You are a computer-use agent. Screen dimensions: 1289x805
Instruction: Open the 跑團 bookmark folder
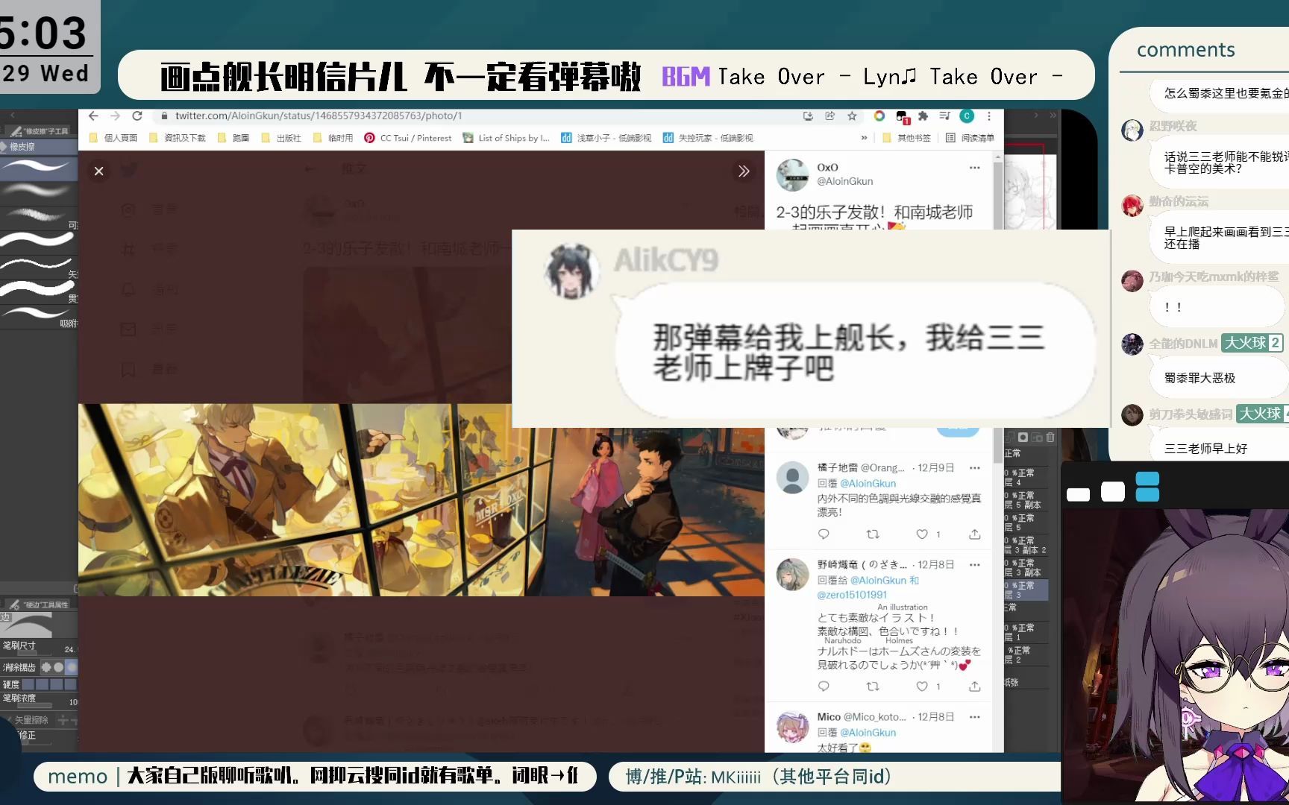(x=233, y=138)
